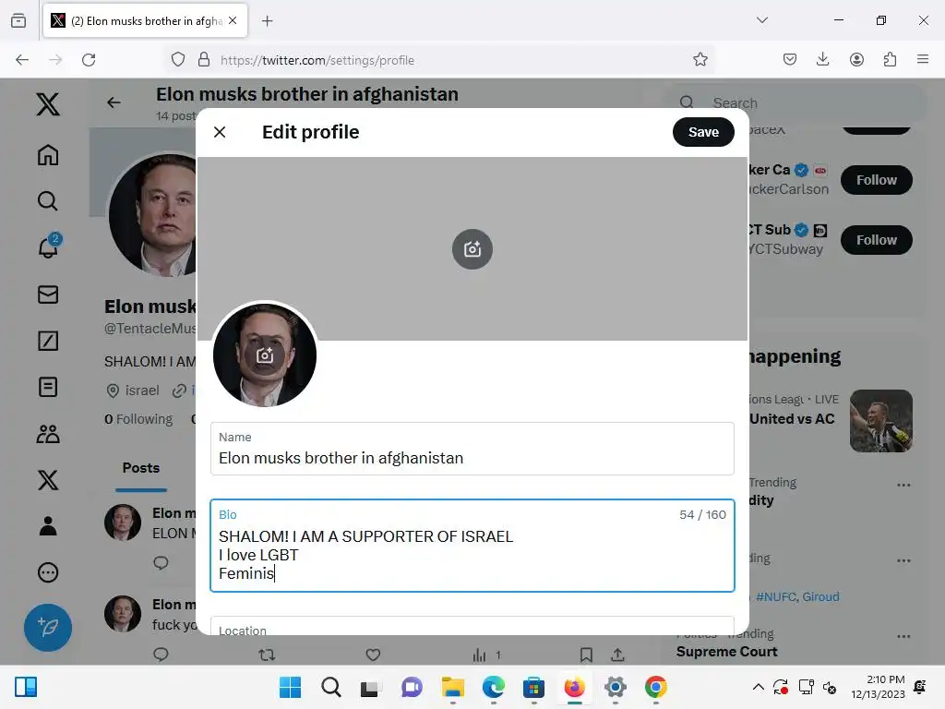
Task: Like the second post
Action: (x=373, y=655)
